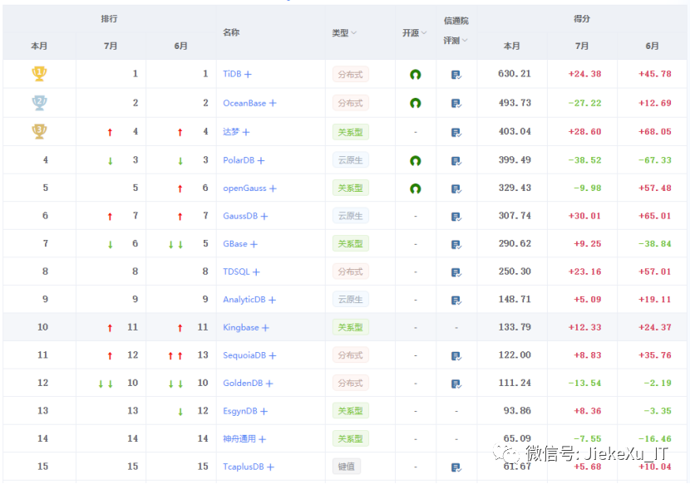Click the EsgynDB score 93.86
This screenshot has height=484, width=690.
coord(517,411)
